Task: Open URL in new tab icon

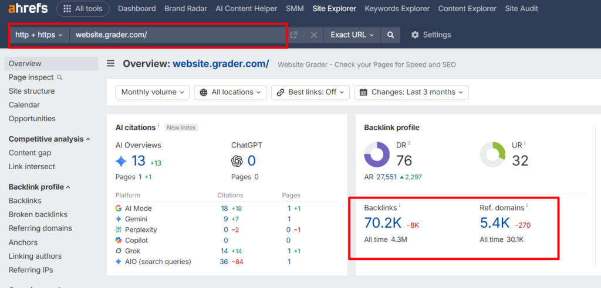Action: pyautogui.click(x=293, y=35)
